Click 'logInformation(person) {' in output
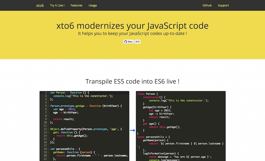The width and height of the screenshot is (265, 161). coord(161,154)
